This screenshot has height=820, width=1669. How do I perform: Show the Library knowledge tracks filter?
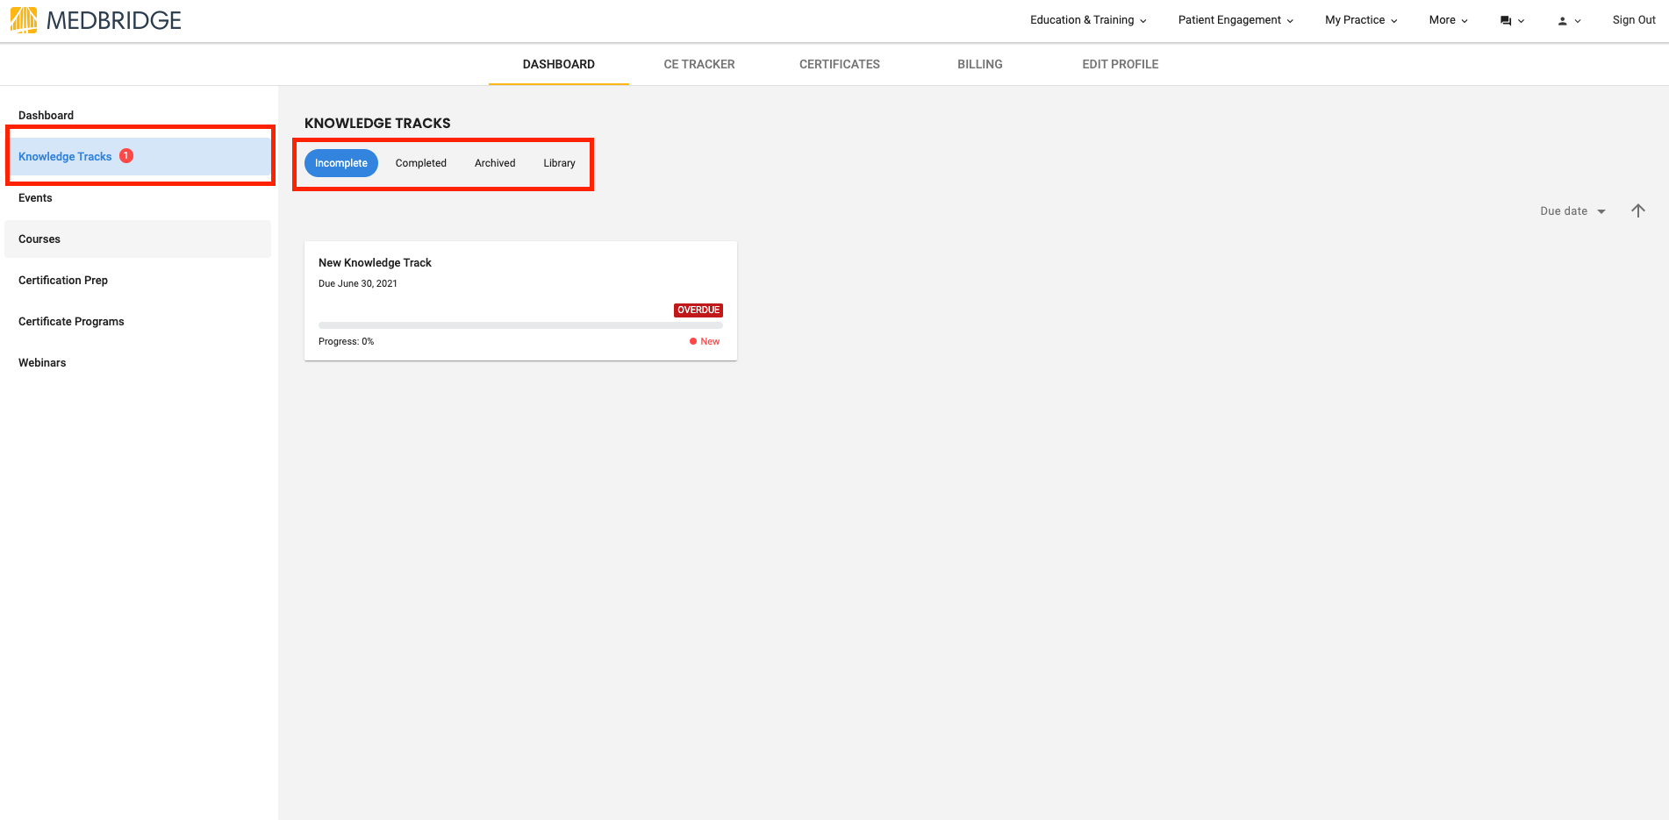pos(559,163)
